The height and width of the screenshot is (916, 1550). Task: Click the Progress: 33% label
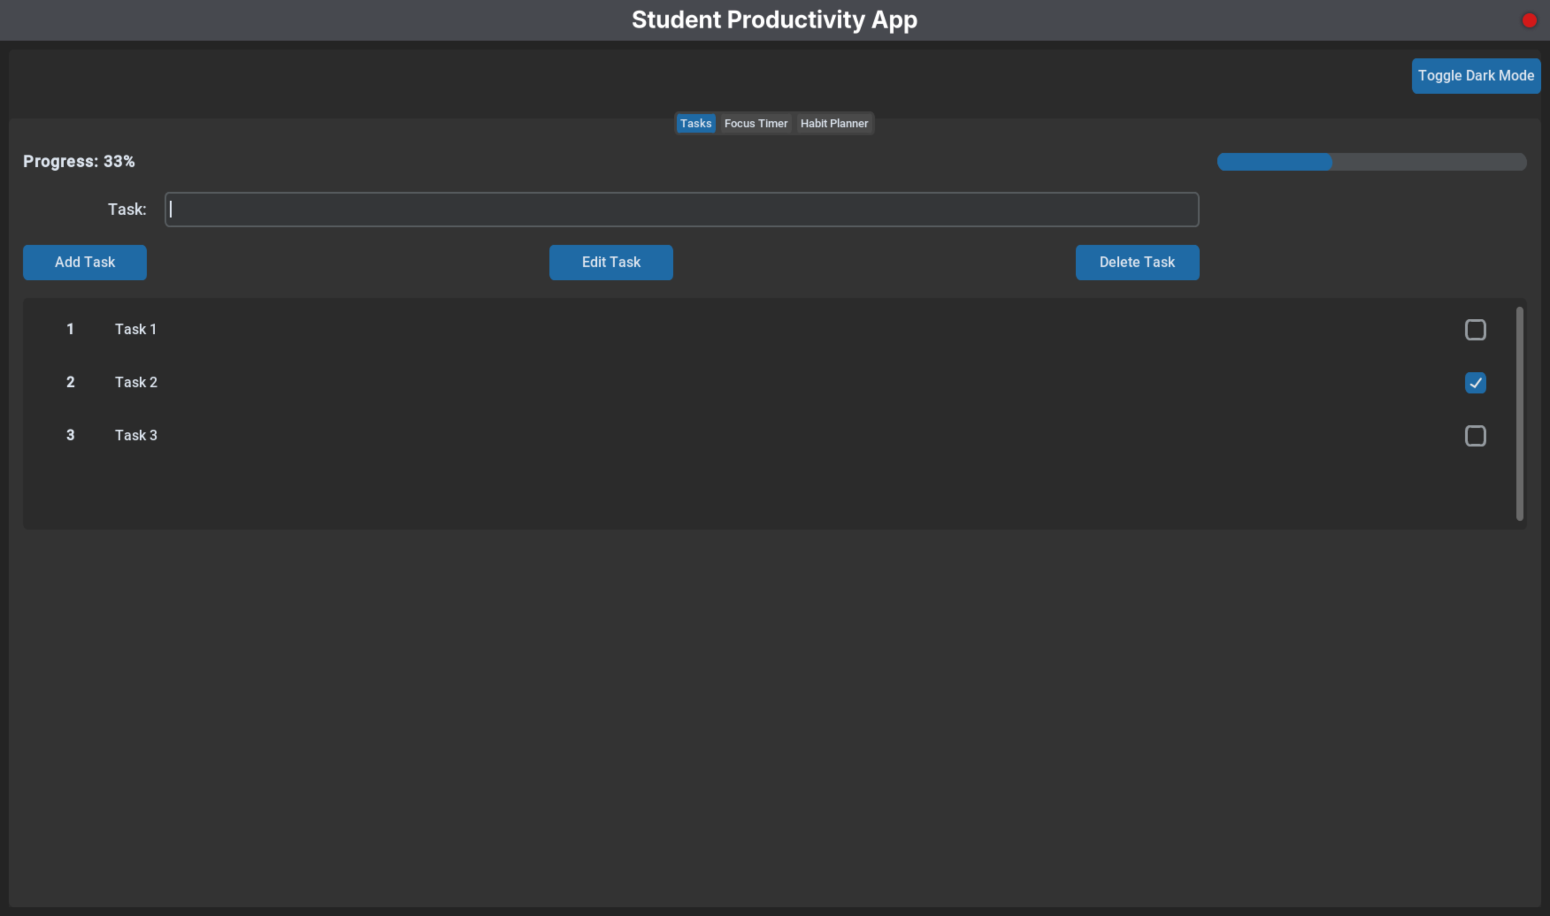coord(79,162)
